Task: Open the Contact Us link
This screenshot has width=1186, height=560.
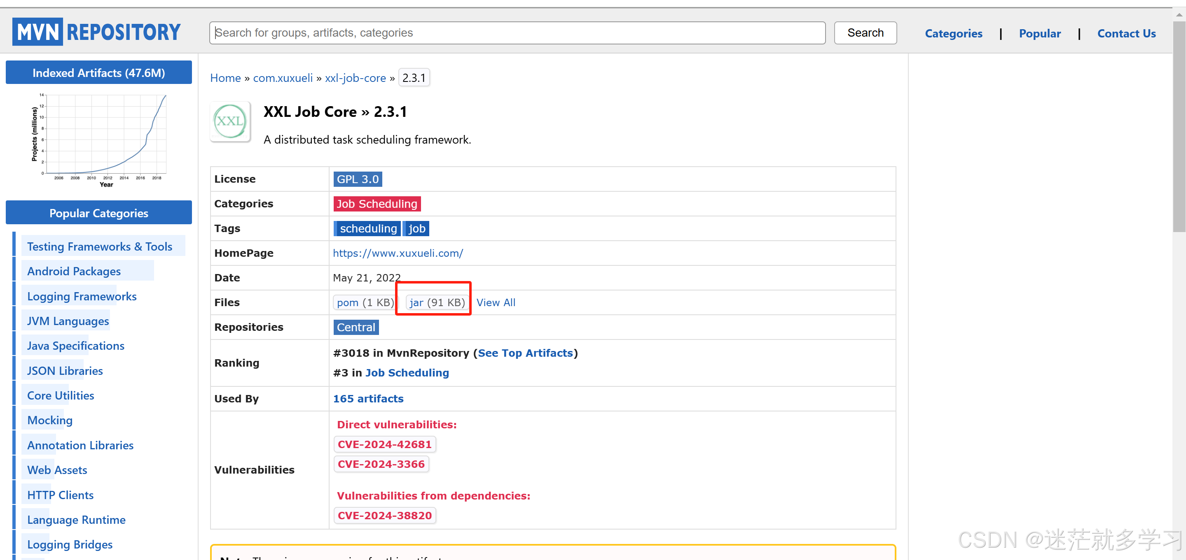Action: 1126,34
